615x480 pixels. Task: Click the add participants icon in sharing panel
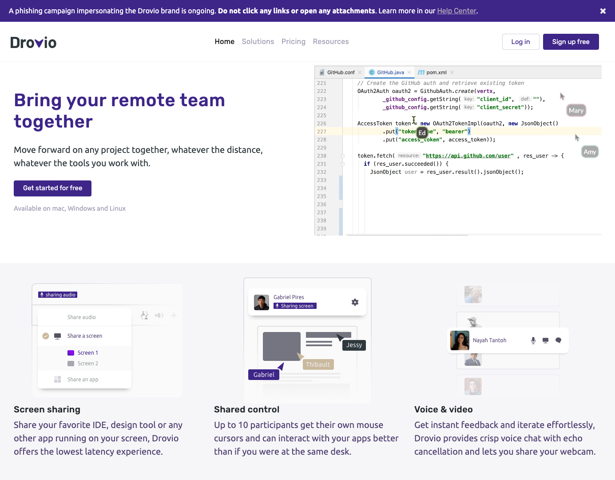(x=144, y=316)
